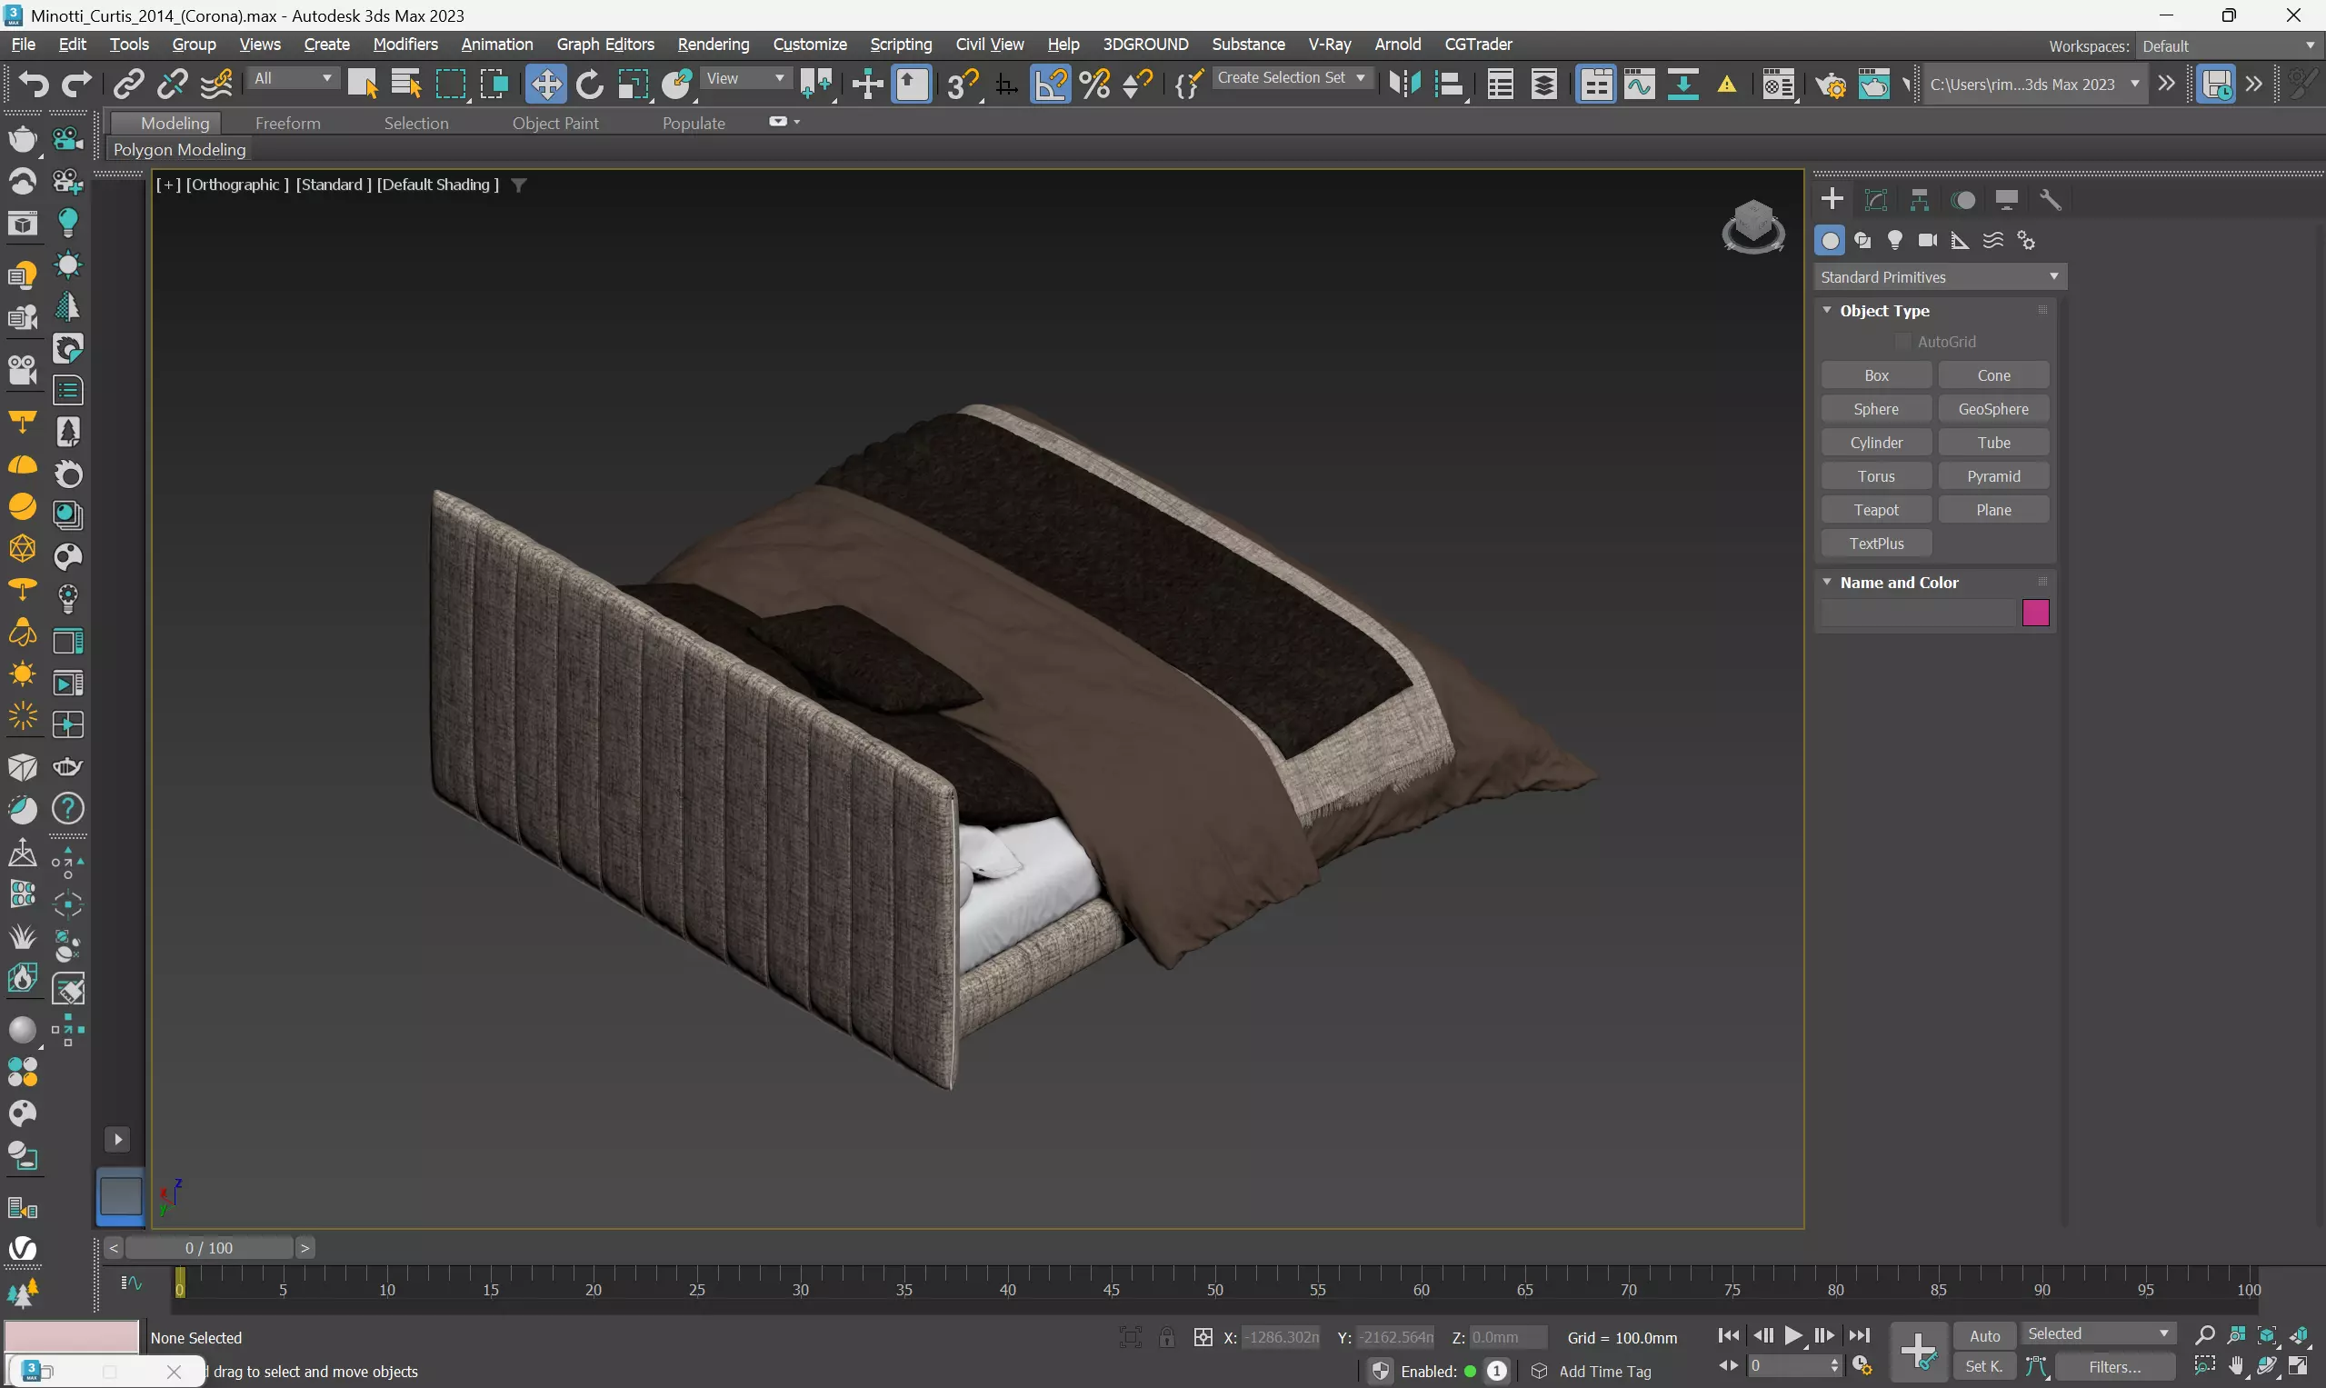Image resolution: width=2326 pixels, height=1388 pixels.
Task: Select the Lights category icon
Action: point(1895,240)
